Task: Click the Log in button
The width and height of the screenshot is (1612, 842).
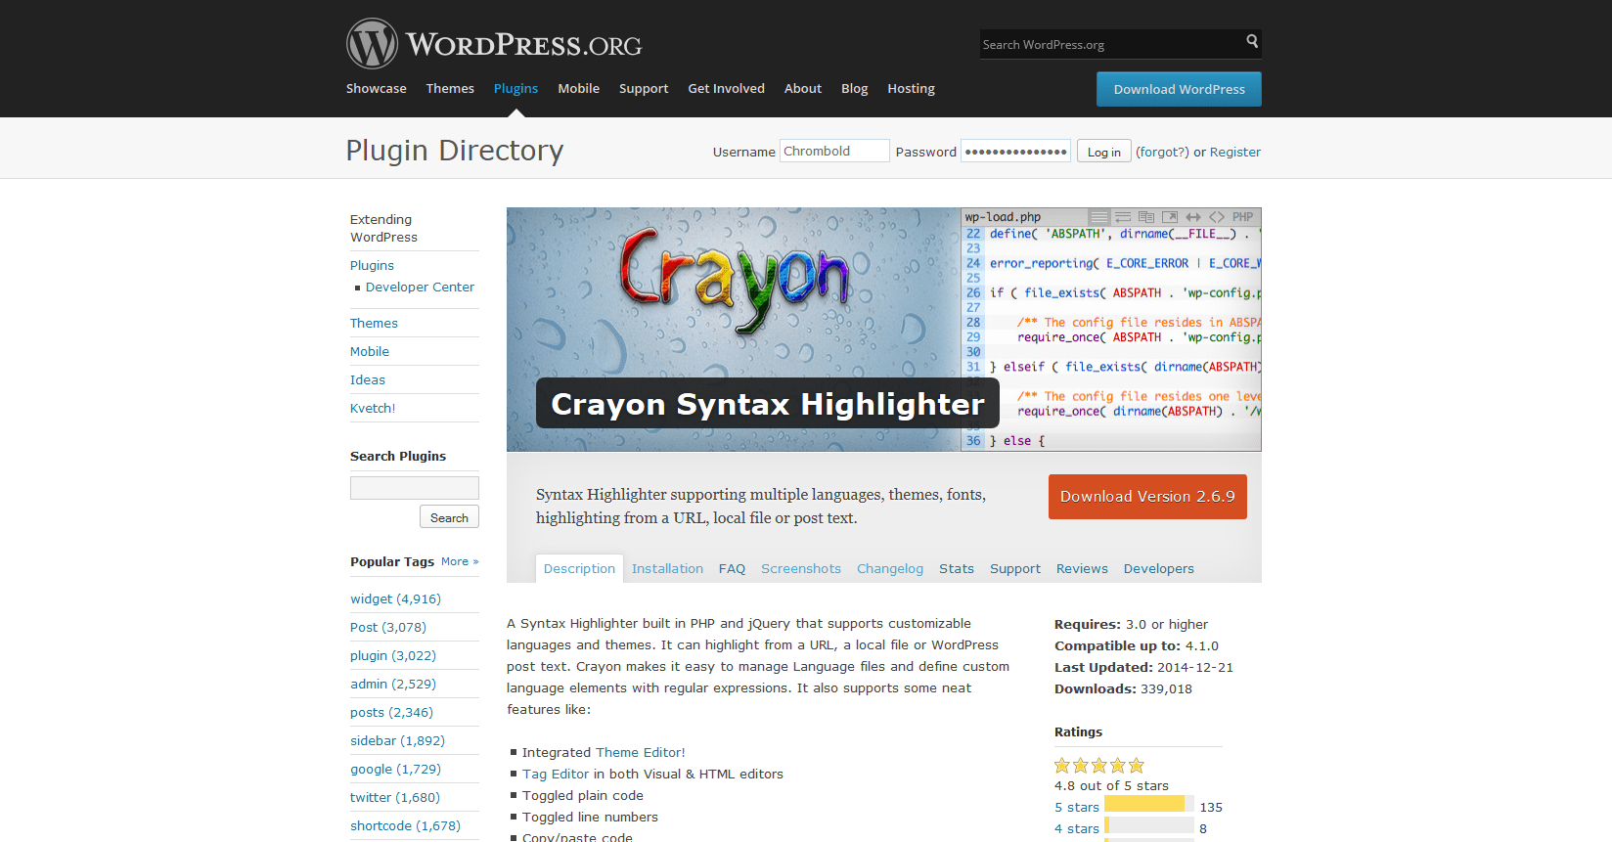Action: [x=1104, y=152]
